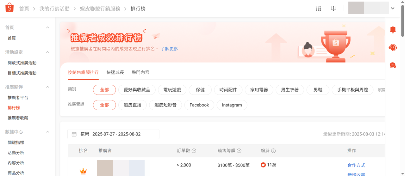The image size is (405, 176).
Task: Click the help icon next to 銷售總額
Action: [x=239, y=151]
